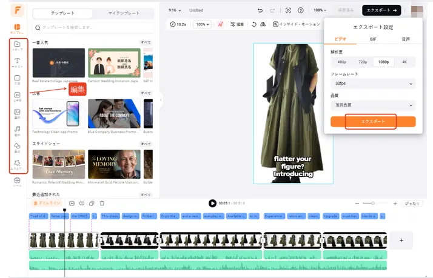
Task: Click the Untitled project name field
Action: click(x=196, y=10)
